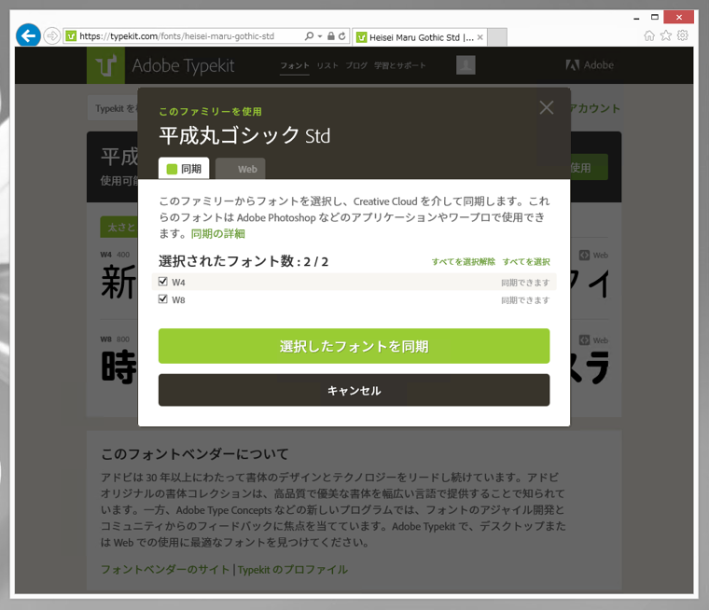The width and height of the screenshot is (709, 610).
Task: Click the search magnifier in address bar
Action: click(x=309, y=35)
